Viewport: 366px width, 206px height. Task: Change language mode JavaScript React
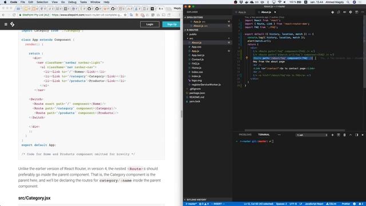(314, 204)
